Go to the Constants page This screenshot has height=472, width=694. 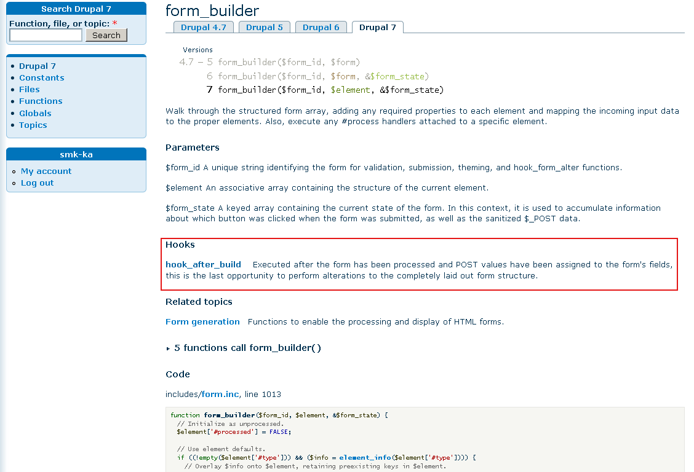tap(42, 78)
